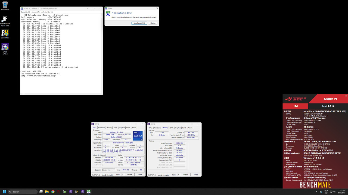Open the NLD BEP language switcher

(326, 192)
